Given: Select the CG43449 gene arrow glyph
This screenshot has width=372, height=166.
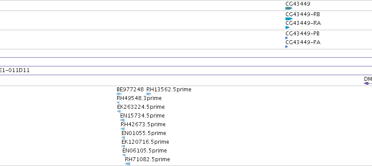Looking at the screenshot, I should 289,8.
